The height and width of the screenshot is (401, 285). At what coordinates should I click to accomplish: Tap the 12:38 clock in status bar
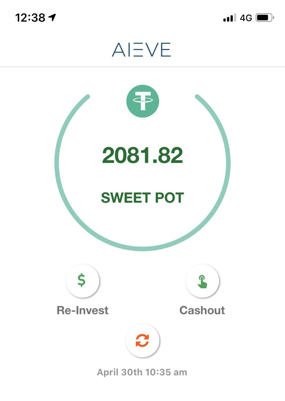tap(30, 18)
